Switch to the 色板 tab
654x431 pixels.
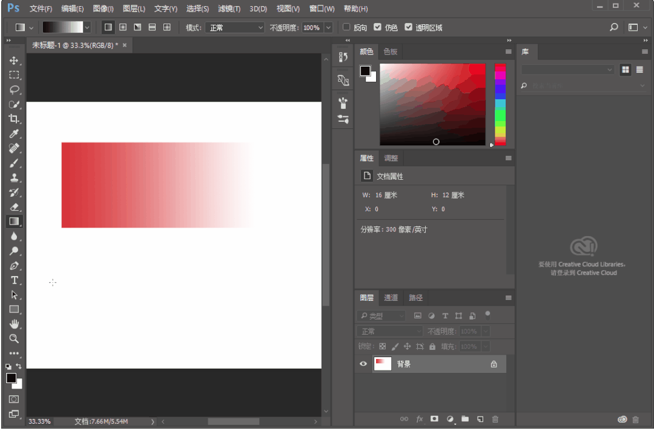pos(391,51)
